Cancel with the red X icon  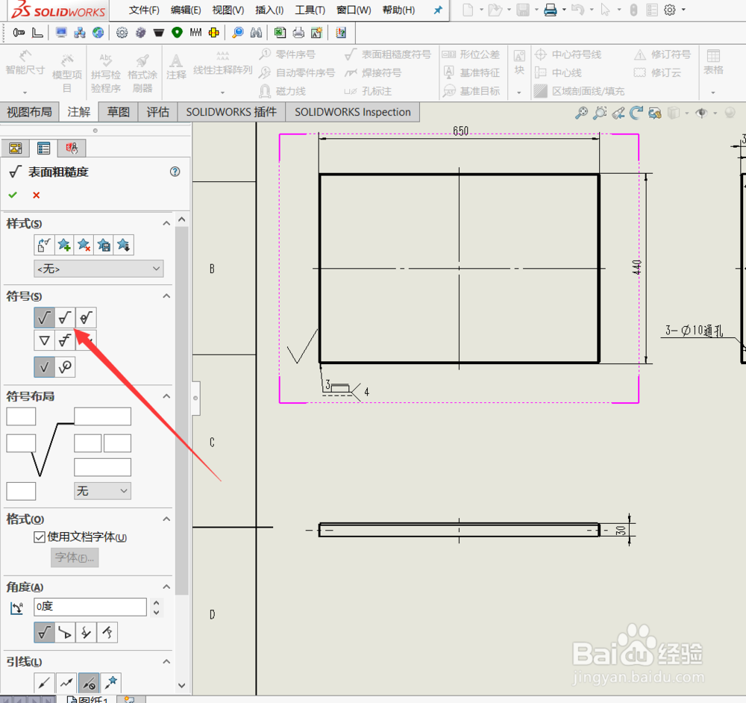tap(36, 195)
